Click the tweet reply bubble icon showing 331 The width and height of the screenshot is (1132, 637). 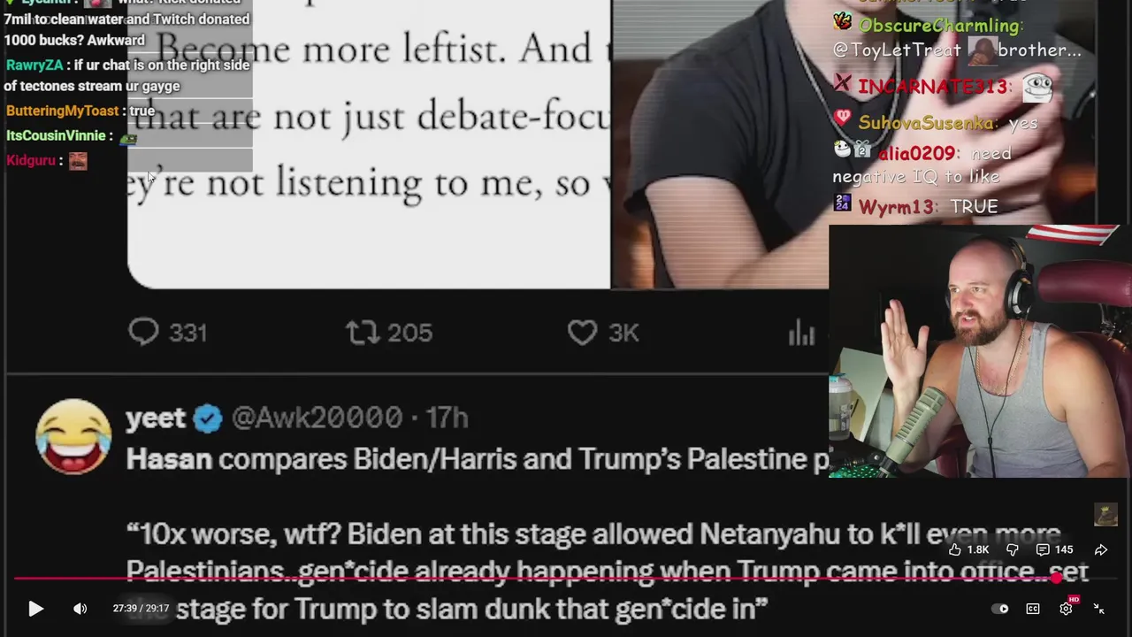143,332
